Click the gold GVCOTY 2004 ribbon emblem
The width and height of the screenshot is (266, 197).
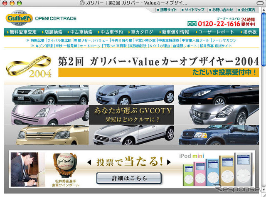[x=29, y=67]
